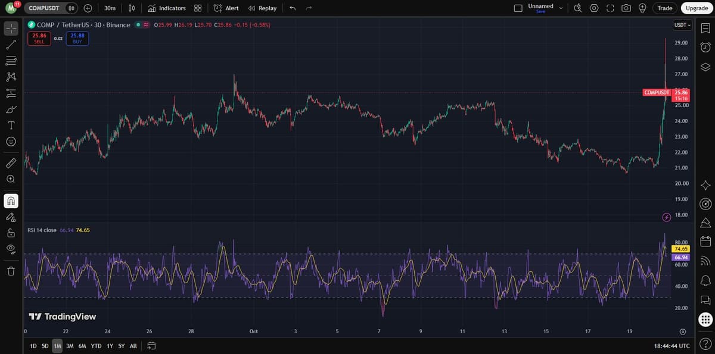Open chart settings hexagon icon

pos(594,8)
